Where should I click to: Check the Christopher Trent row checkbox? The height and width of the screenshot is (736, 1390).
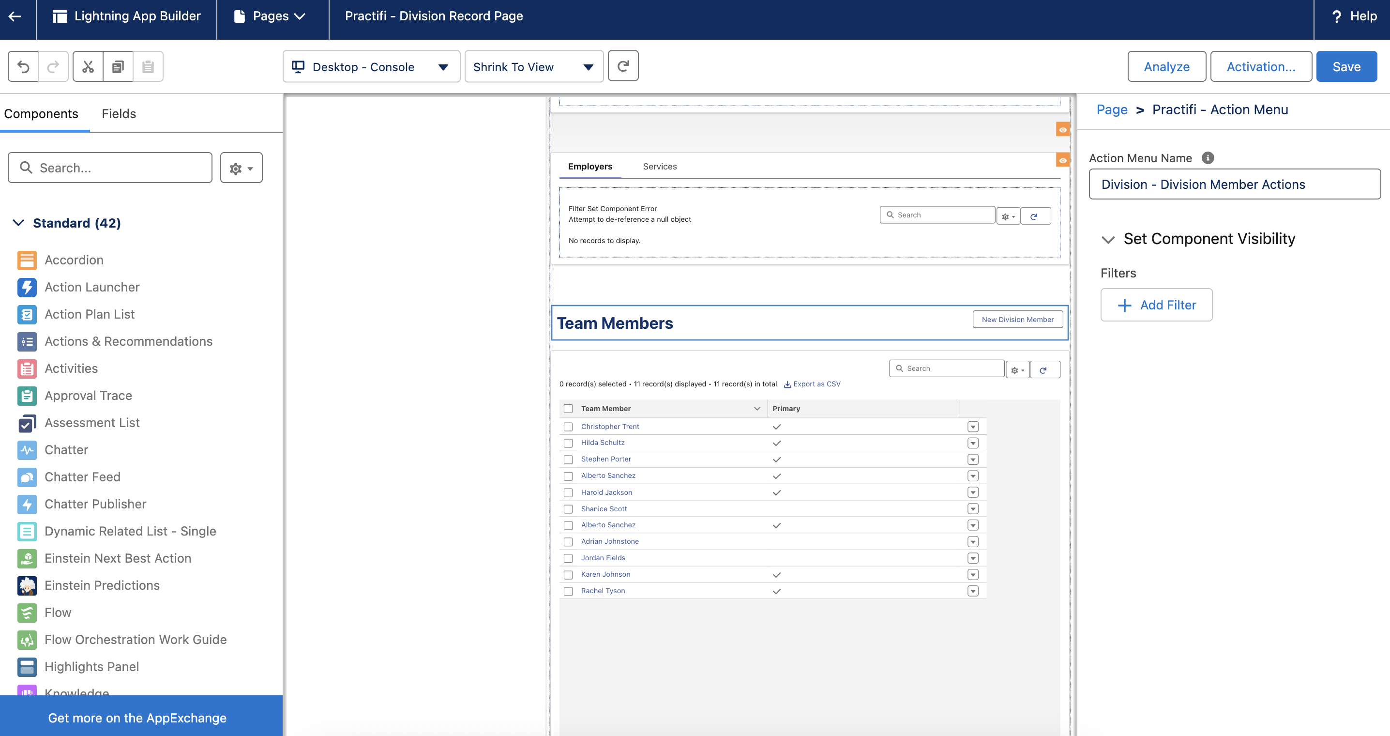tap(568, 427)
